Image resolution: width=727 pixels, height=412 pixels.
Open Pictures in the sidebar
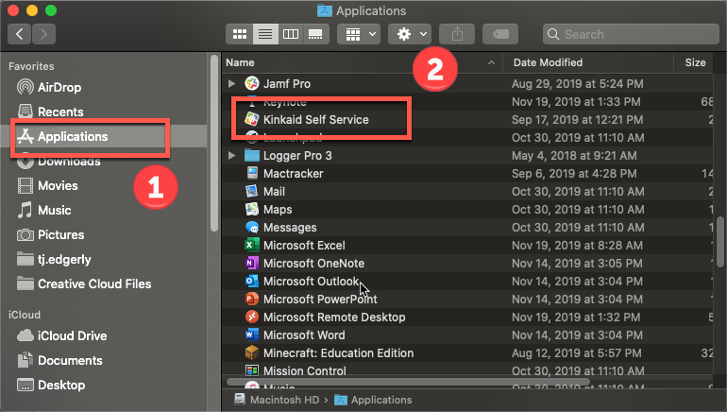[60, 234]
